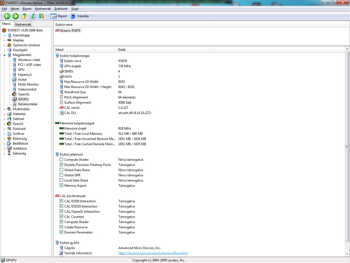The height and width of the screenshot is (263, 350).
Task: Expand the Számítógép tree node
Action: [x=4, y=36]
